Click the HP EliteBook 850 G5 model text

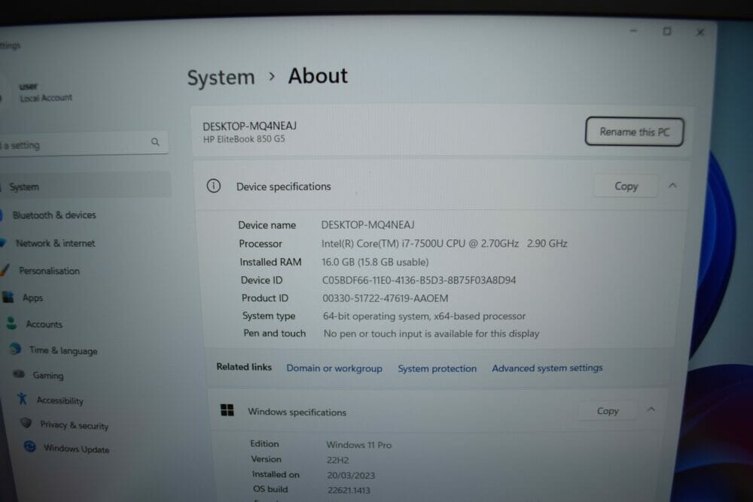tap(244, 139)
